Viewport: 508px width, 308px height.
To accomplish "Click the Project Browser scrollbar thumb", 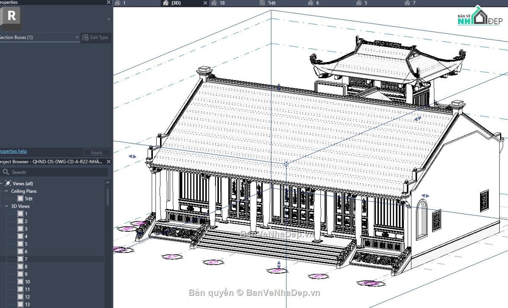I will (108, 197).
